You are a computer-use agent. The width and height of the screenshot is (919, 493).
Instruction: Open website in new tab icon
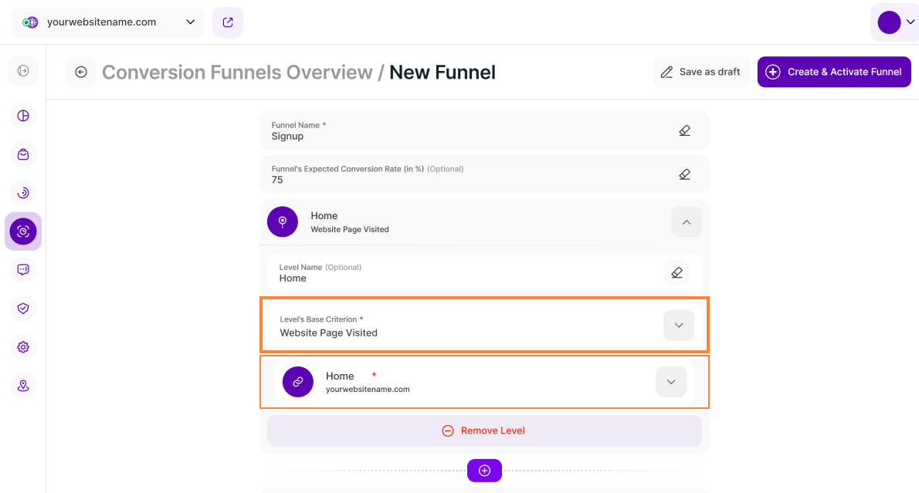coord(228,22)
